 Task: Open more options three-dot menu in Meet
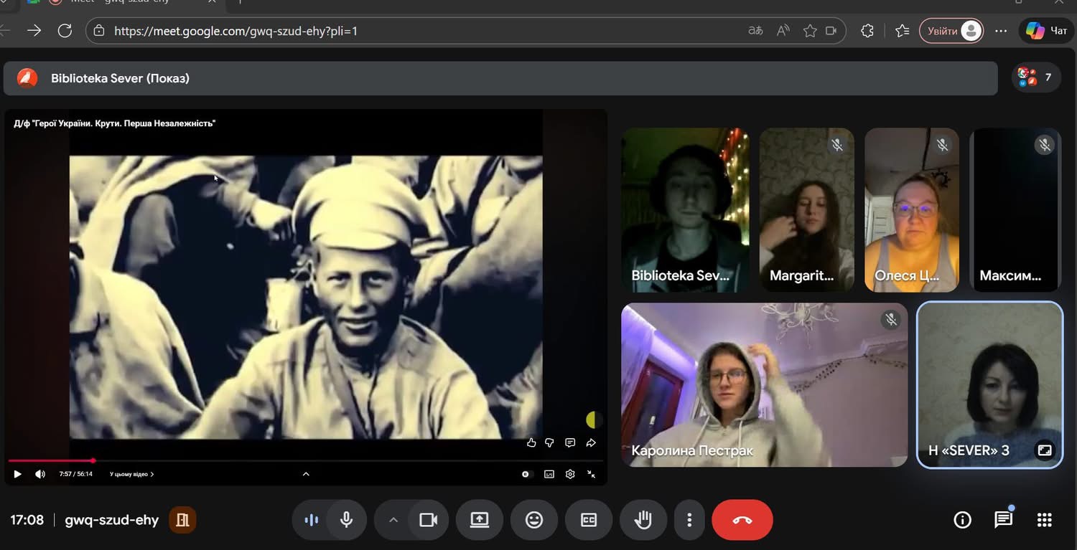click(689, 520)
